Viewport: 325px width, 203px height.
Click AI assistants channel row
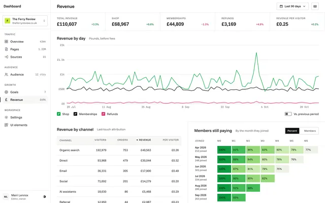pyautogui.click(x=119, y=192)
